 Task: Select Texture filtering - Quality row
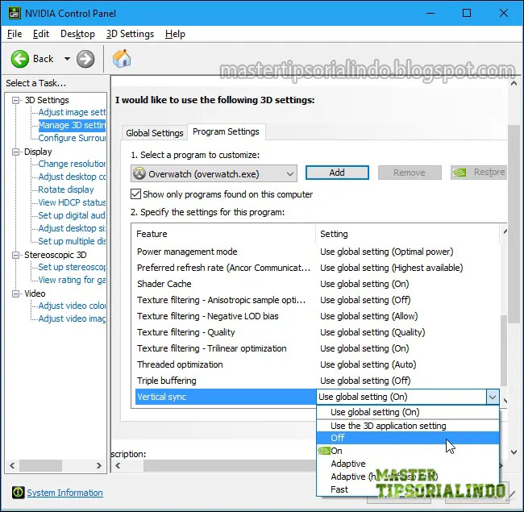317,332
